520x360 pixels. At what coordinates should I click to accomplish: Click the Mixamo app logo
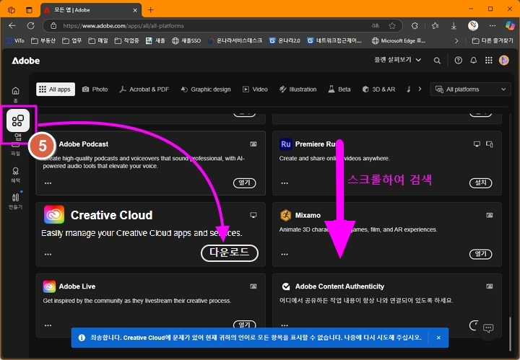coord(285,215)
